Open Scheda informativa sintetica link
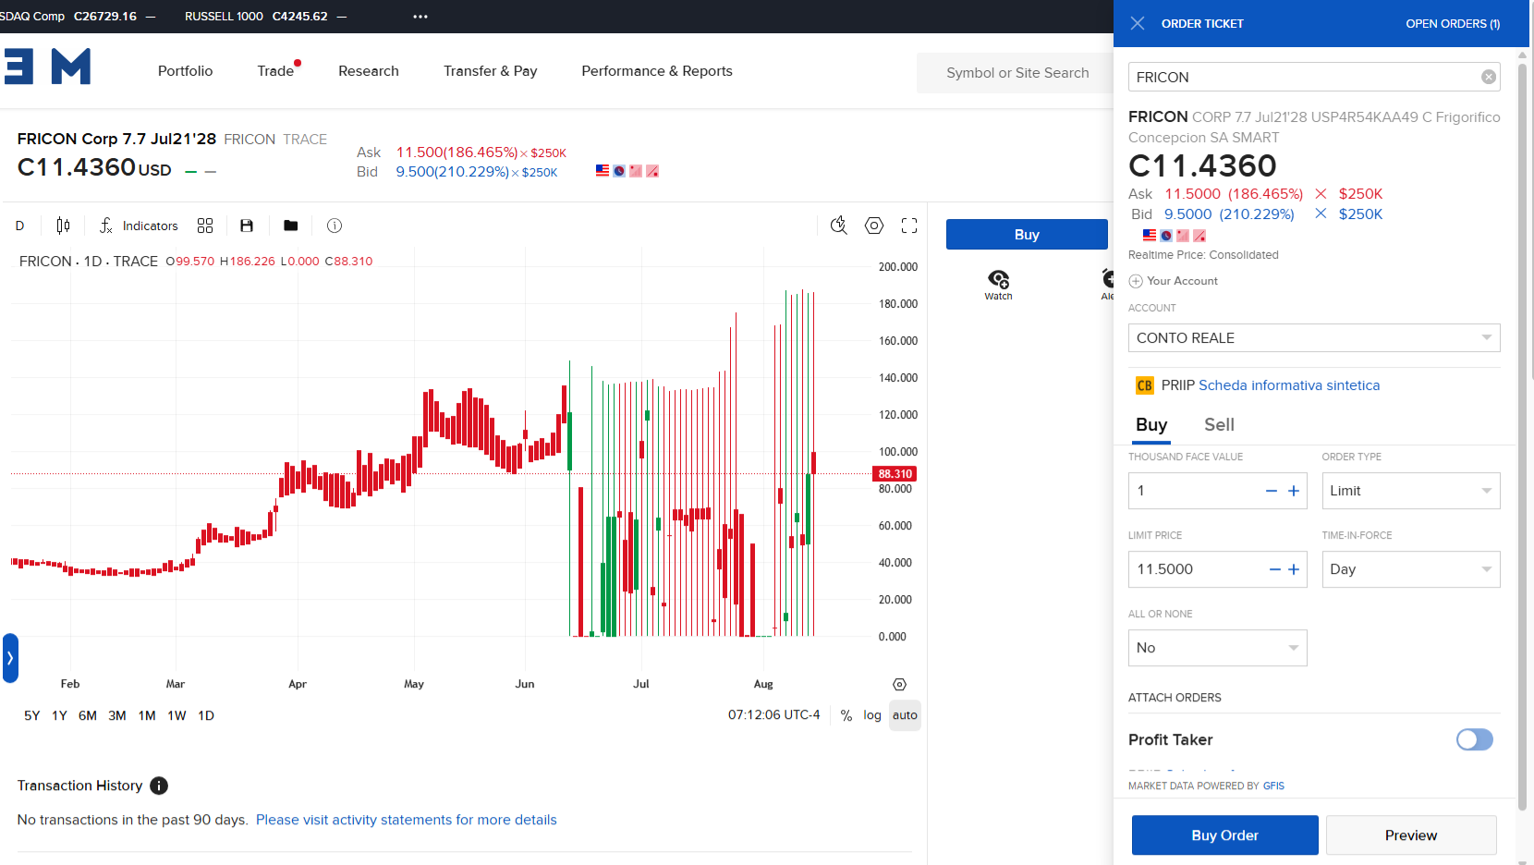This screenshot has height=865, width=1534. click(x=1289, y=385)
